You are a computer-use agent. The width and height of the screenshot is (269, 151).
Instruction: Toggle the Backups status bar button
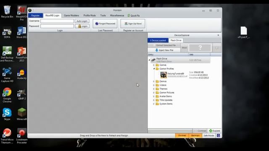(x=195, y=135)
